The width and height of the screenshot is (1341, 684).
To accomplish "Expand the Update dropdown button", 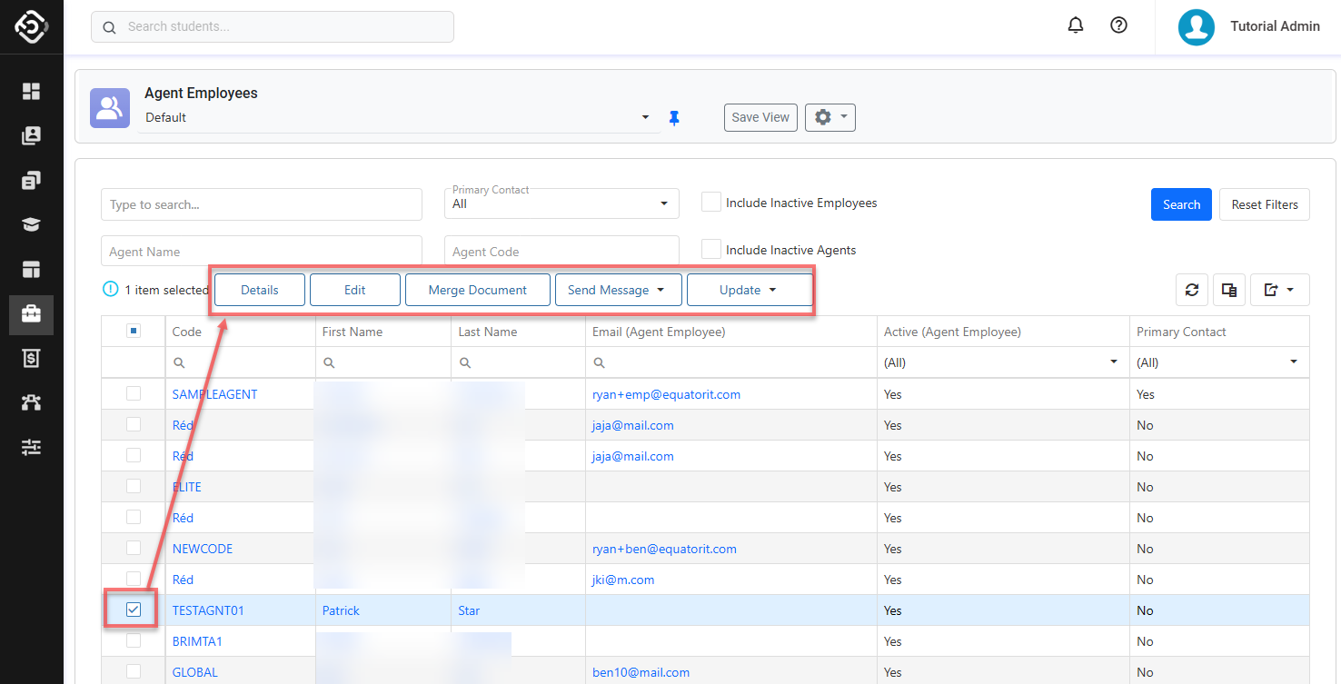I will click(749, 290).
